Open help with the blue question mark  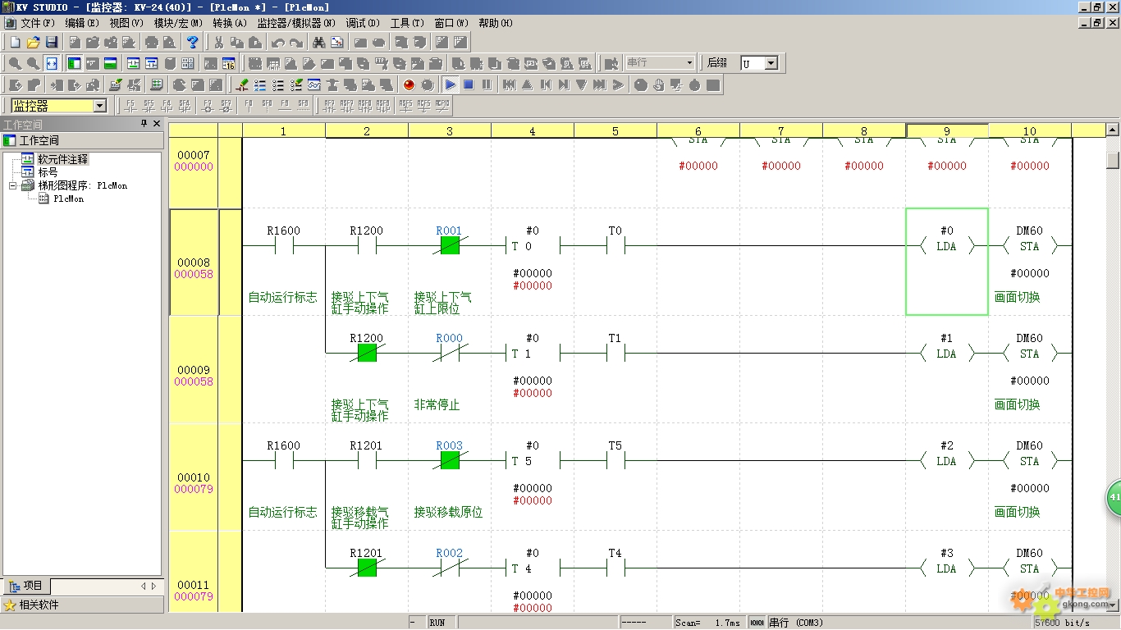click(x=192, y=42)
